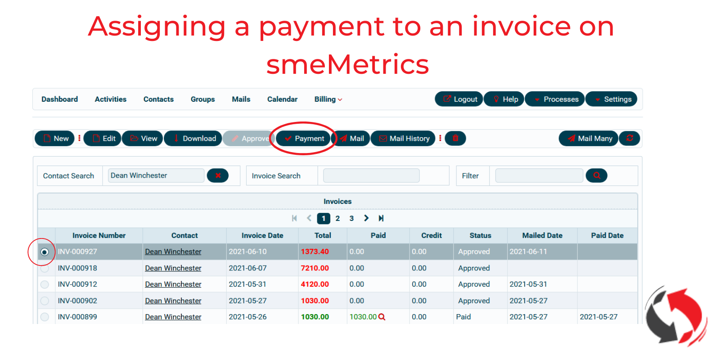The height and width of the screenshot is (360, 720).
Task: Select radio button for INV-000927
Action: click(45, 252)
